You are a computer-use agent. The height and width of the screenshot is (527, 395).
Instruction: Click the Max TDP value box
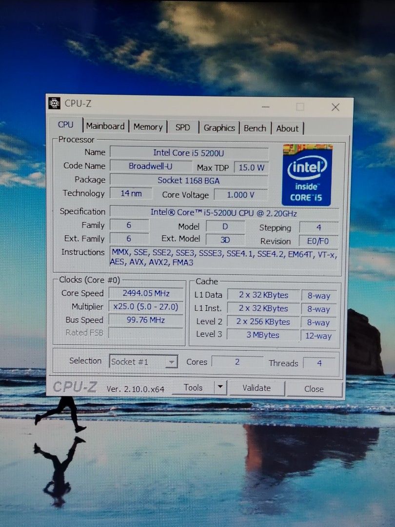click(x=251, y=167)
